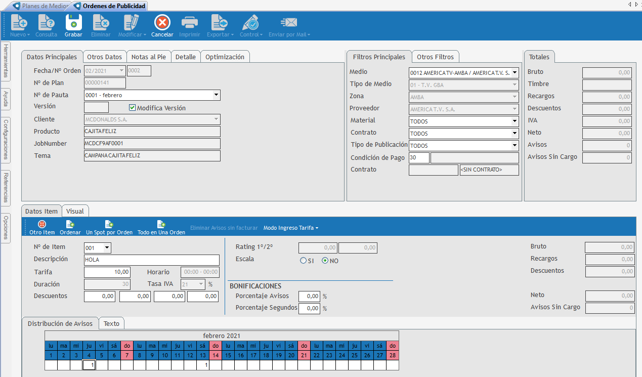Screen dimensions: 642x377
Task: Uncheck the Modifica Versión checkbox
Action: (133, 108)
